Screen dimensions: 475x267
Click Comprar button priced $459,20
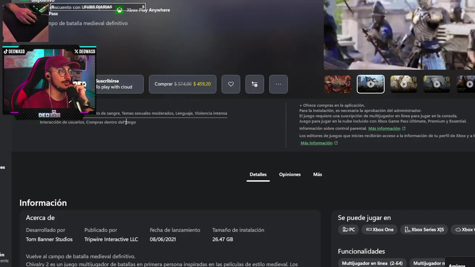pyautogui.click(x=183, y=84)
